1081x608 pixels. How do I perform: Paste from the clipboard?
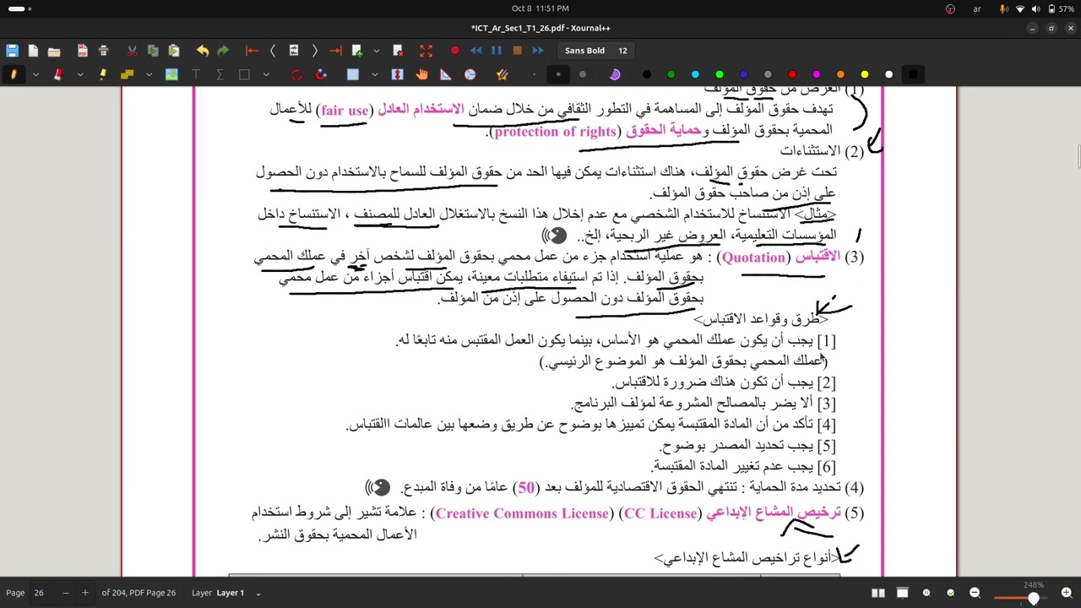(174, 51)
